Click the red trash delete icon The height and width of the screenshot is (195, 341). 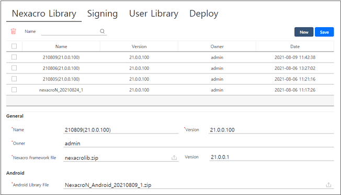coord(14,31)
